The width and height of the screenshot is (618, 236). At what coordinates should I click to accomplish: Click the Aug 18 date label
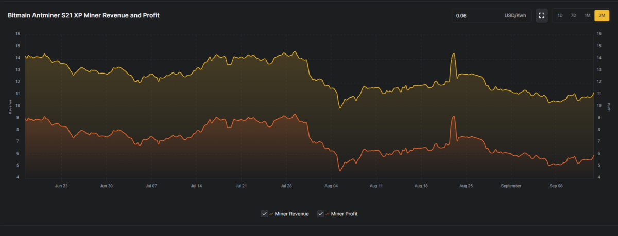point(421,186)
